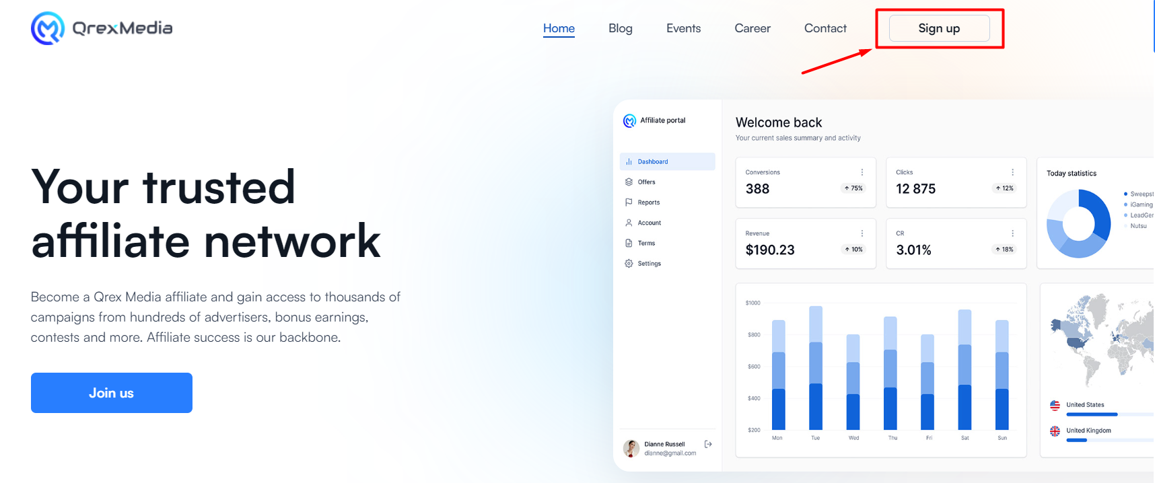Screen dimensions: 1155x483
Task: Click the Account person icon
Action: pos(629,223)
